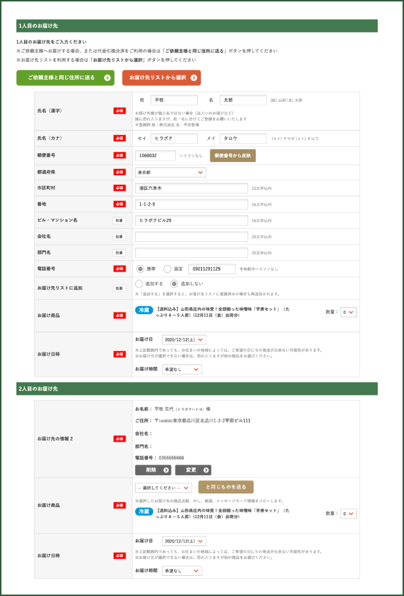Click ご依頼主様と同じ住所に送る button

pos(65,78)
